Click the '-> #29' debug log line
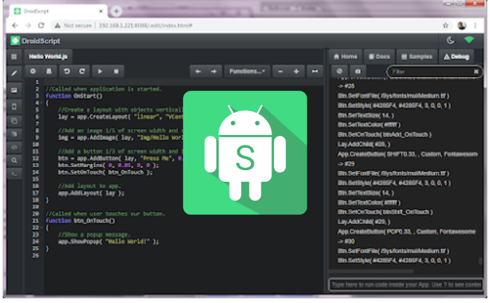The height and width of the screenshot is (303, 490). 346,163
